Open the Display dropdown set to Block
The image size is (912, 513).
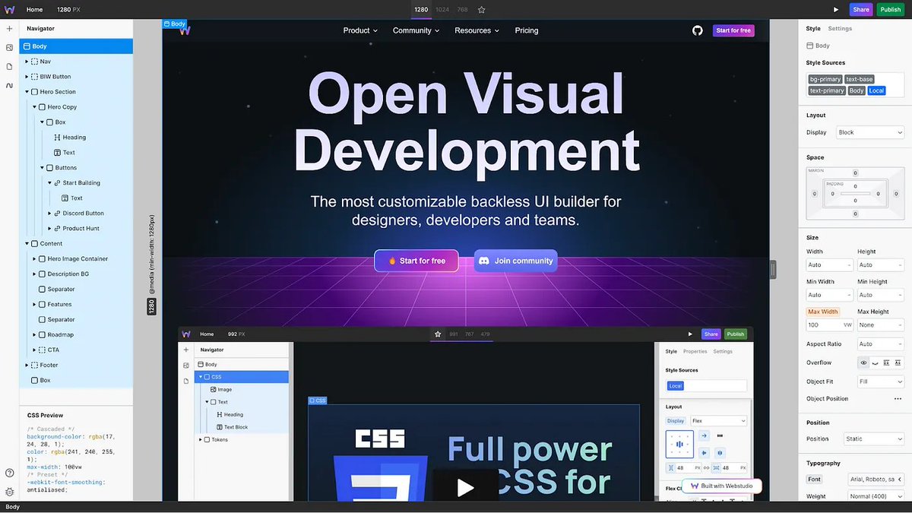(x=869, y=131)
